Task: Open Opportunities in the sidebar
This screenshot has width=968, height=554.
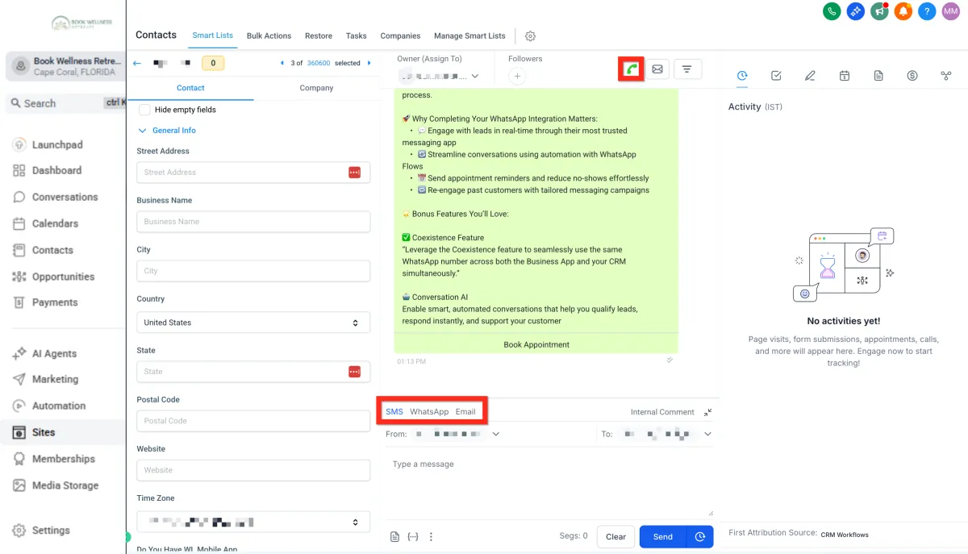Action: click(x=63, y=277)
